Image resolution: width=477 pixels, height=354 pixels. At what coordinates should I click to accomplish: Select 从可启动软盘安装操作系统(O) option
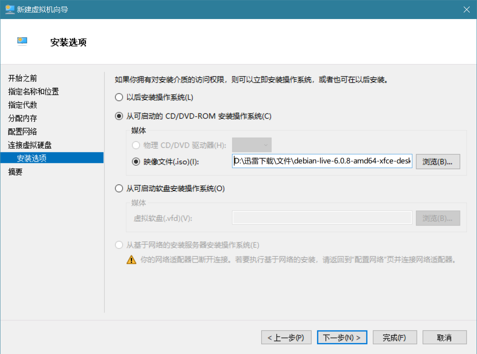click(x=119, y=188)
